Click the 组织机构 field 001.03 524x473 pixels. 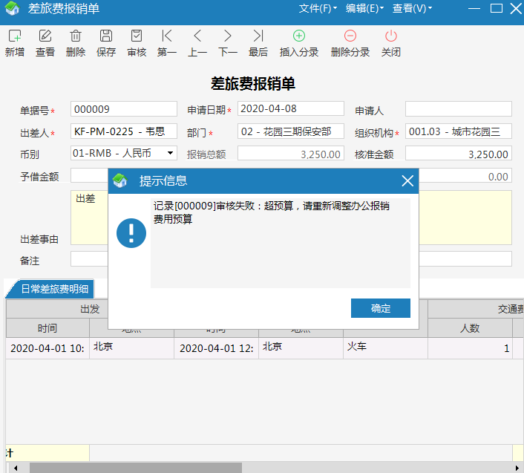[459, 131]
